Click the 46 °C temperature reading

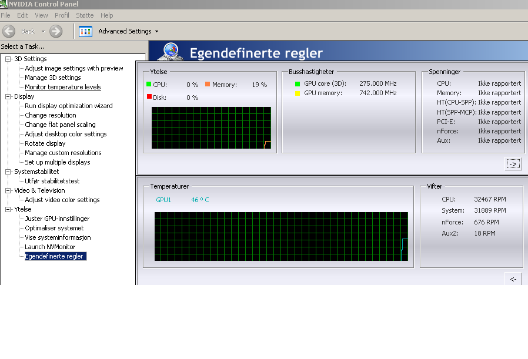click(x=200, y=200)
